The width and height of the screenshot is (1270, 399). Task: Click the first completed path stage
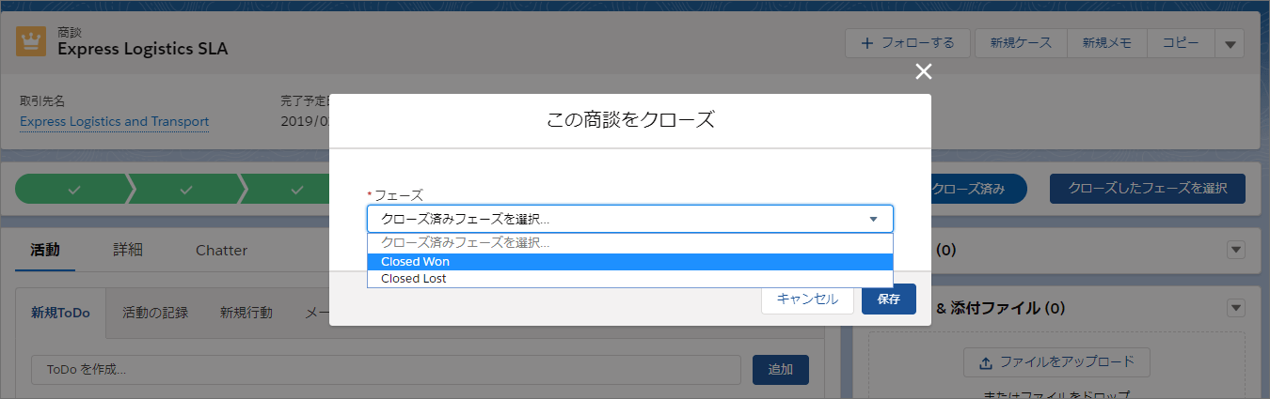(74, 189)
